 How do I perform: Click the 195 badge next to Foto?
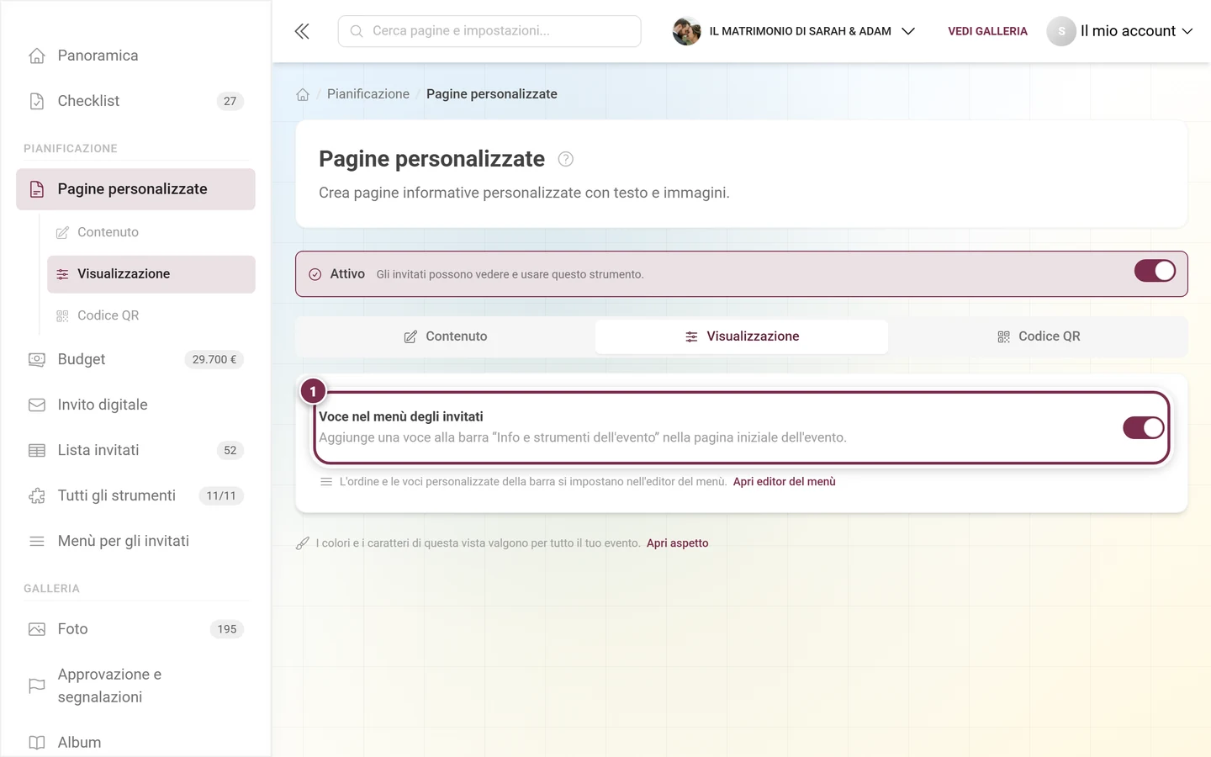pos(227,629)
